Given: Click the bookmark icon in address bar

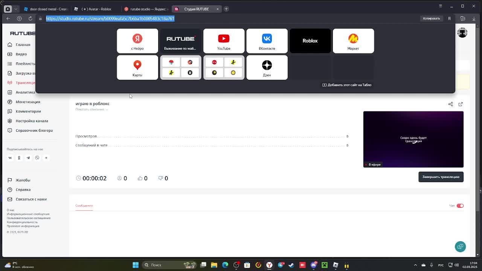Looking at the screenshot, I should tap(449, 18).
